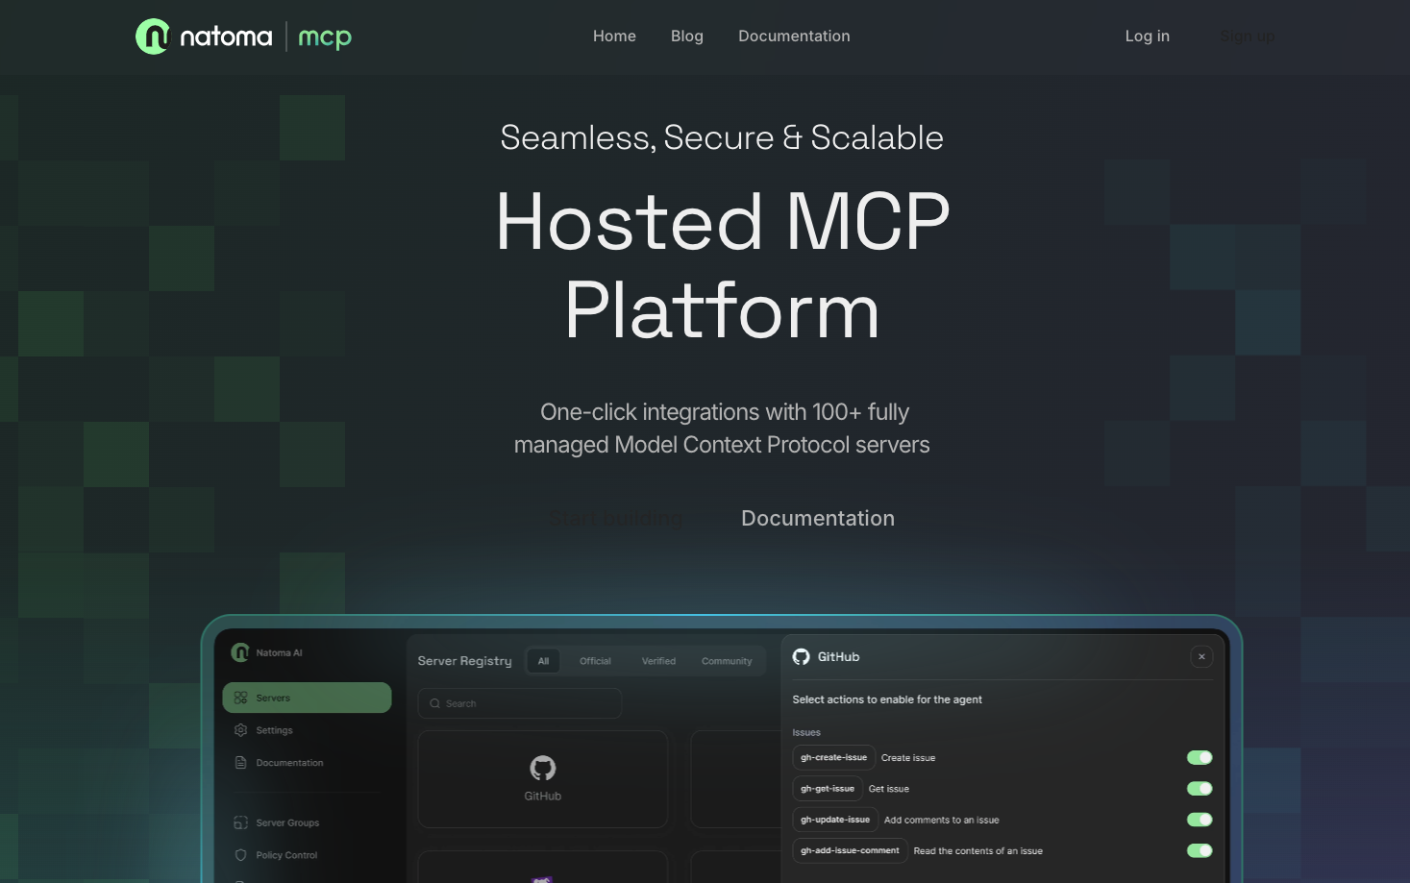The width and height of the screenshot is (1410, 883).
Task: Toggle the gh-create-issue switch
Action: [x=1200, y=757]
